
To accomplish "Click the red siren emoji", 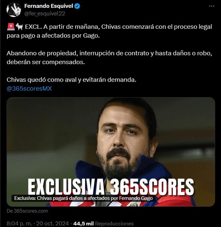I will coord(11,27).
